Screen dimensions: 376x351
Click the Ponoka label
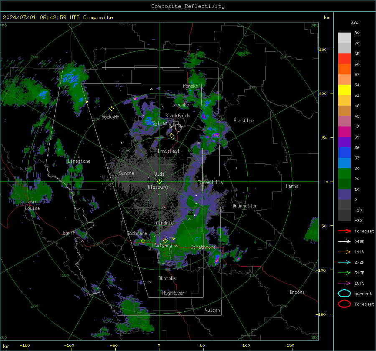coord(191,86)
